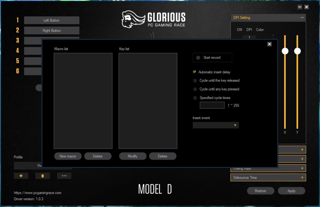Expand the Debounce Time section
Viewport: 320px width, 207px height.
coord(302,178)
